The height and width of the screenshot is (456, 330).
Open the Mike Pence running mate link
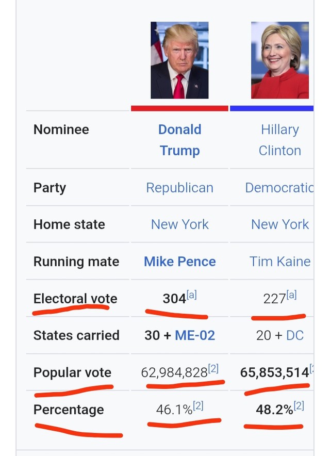[179, 262]
